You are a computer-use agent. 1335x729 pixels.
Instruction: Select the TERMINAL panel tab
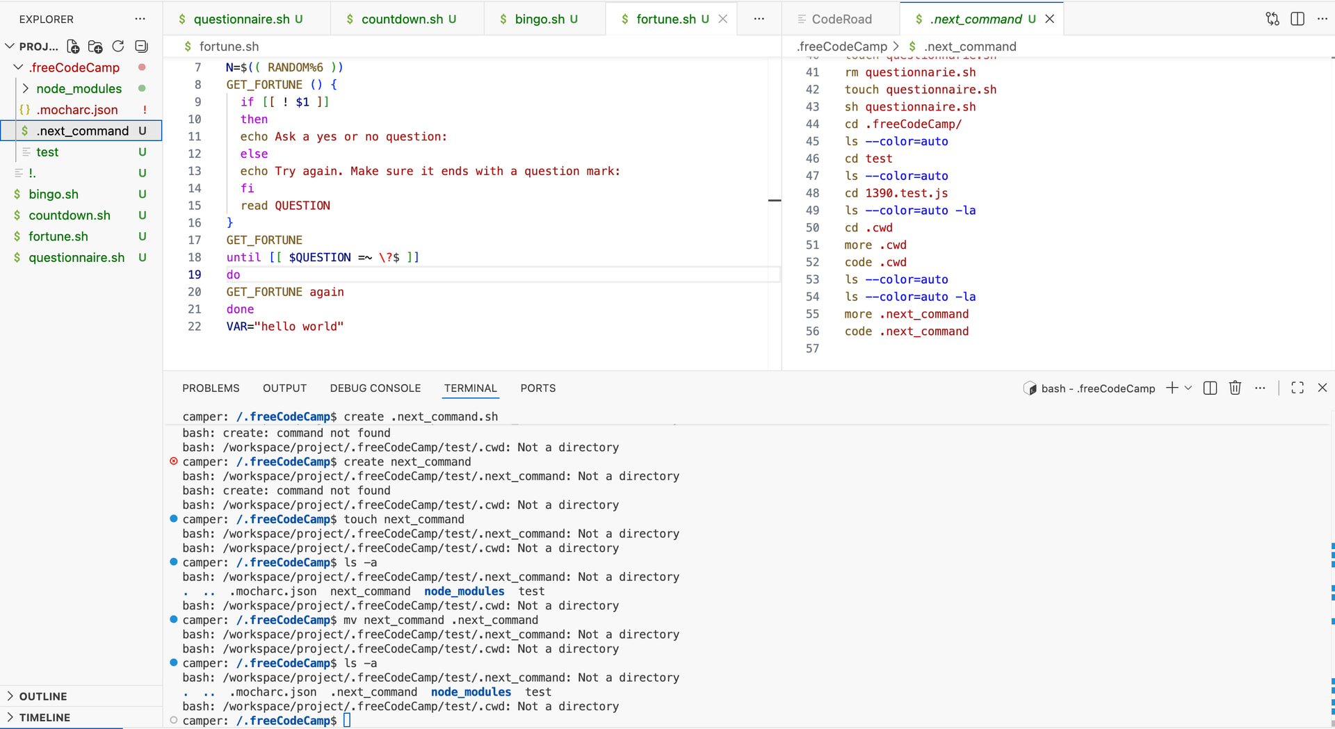click(471, 388)
